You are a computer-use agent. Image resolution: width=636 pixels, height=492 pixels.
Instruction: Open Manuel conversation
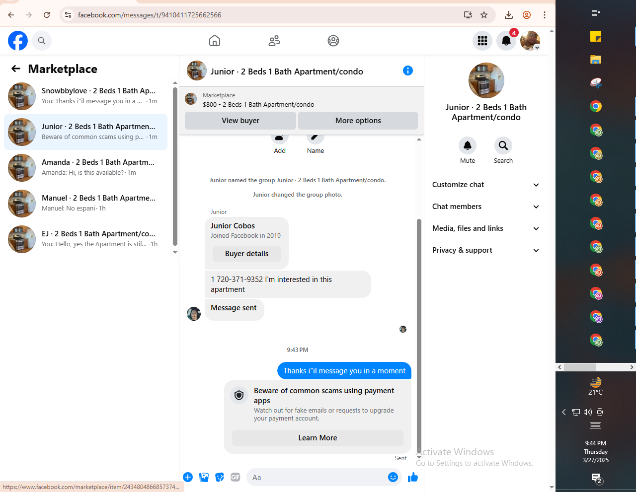click(86, 204)
